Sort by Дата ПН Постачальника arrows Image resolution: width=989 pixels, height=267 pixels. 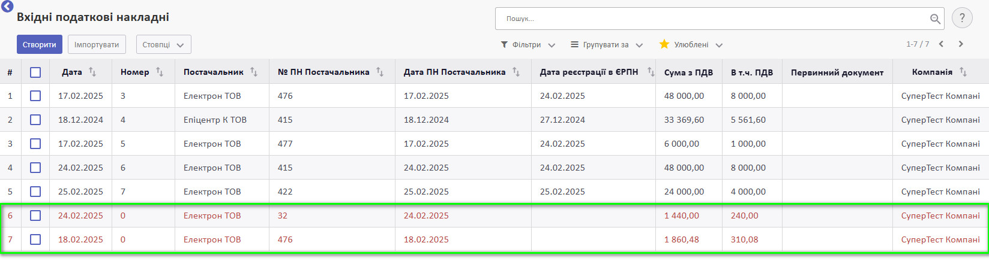[516, 72]
